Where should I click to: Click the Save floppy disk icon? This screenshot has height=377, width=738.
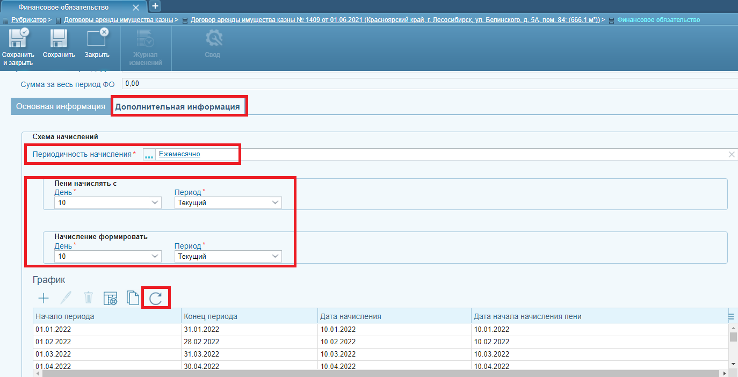(59, 40)
